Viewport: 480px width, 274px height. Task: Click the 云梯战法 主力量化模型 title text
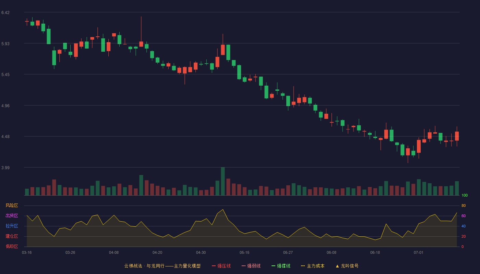[x=162, y=266]
